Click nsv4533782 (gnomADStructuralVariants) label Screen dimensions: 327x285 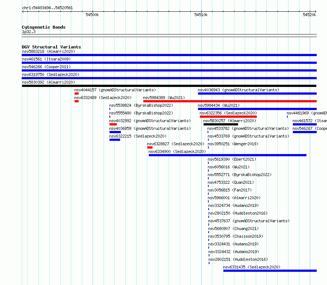tap(248, 128)
